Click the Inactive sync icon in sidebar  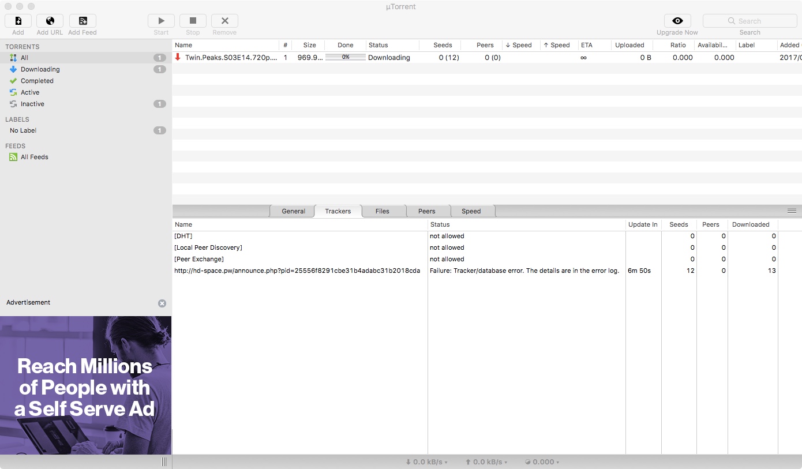pyautogui.click(x=13, y=104)
